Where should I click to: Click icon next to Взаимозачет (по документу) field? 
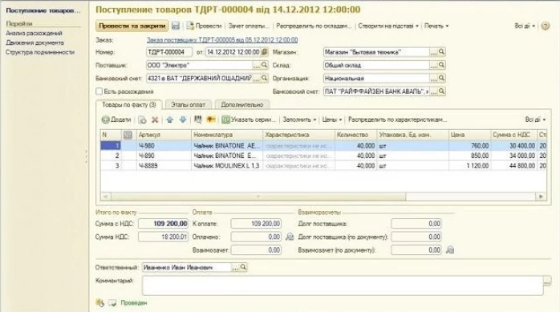pos(450,250)
